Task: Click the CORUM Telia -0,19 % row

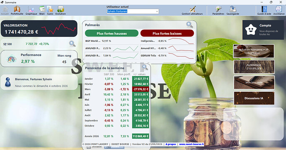Action: pyautogui.click(x=167, y=56)
